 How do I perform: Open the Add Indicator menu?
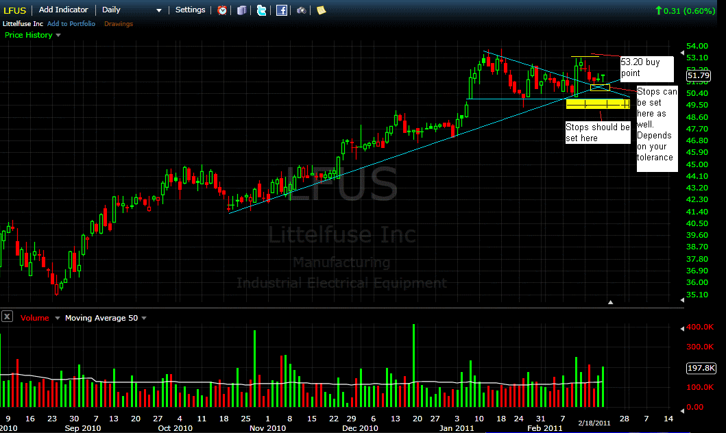pyautogui.click(x=64, y=10)
